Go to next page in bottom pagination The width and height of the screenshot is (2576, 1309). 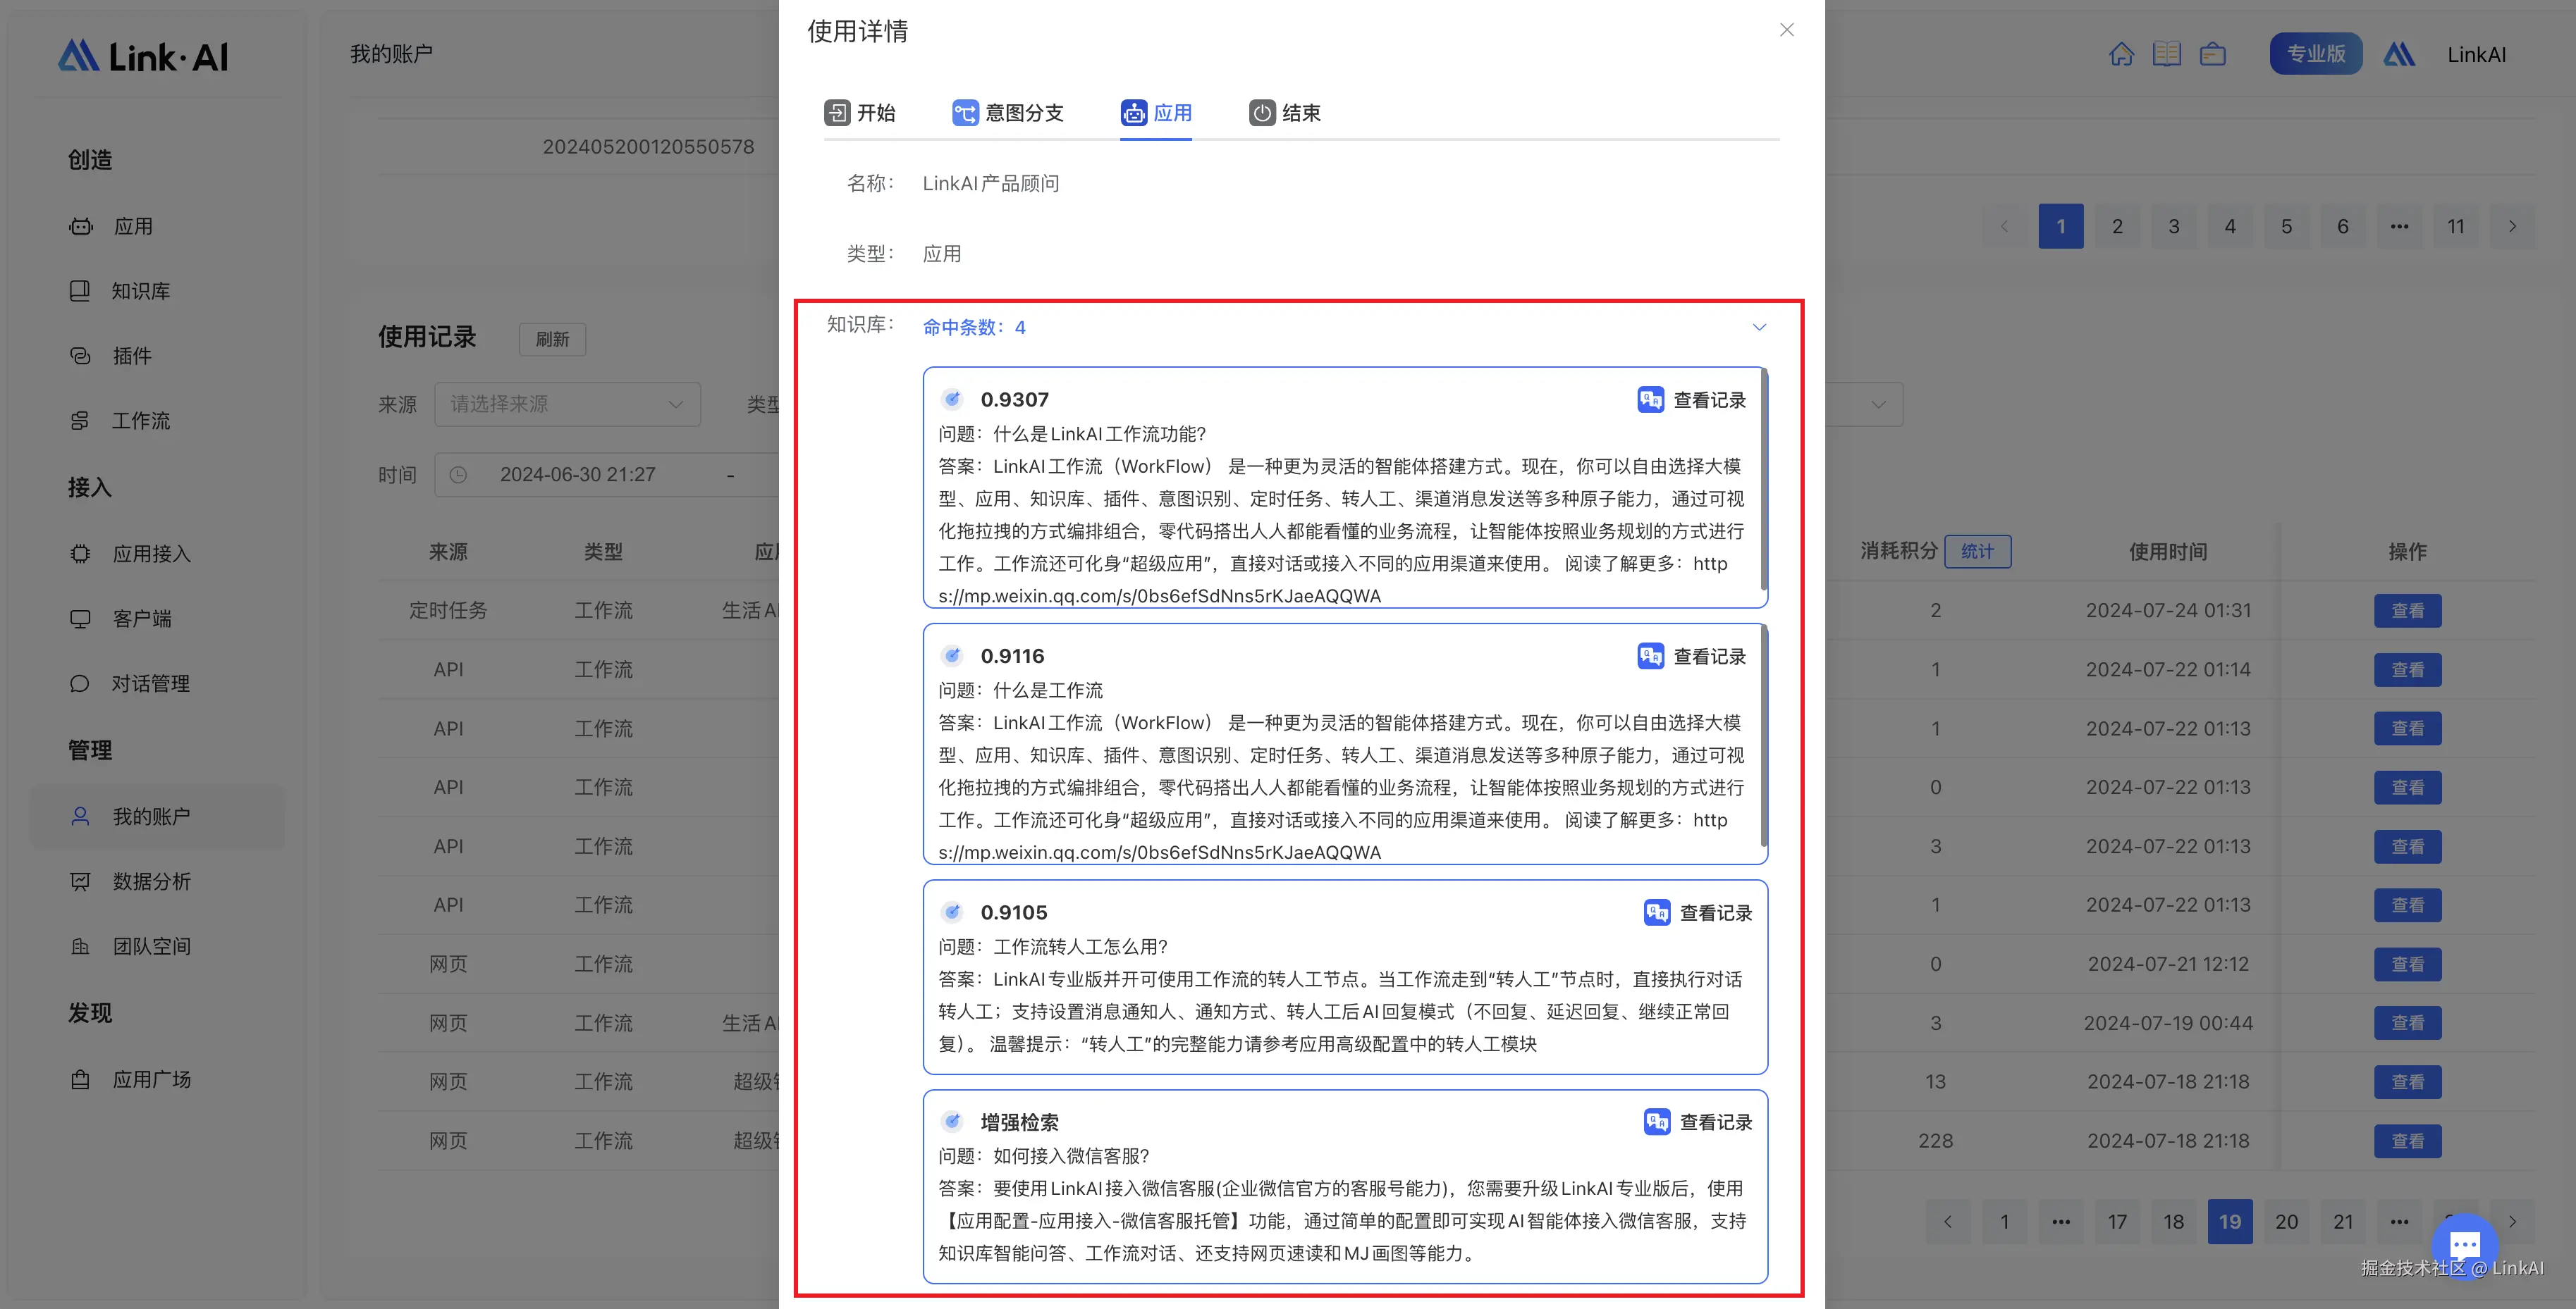tap(2512, 1221)
